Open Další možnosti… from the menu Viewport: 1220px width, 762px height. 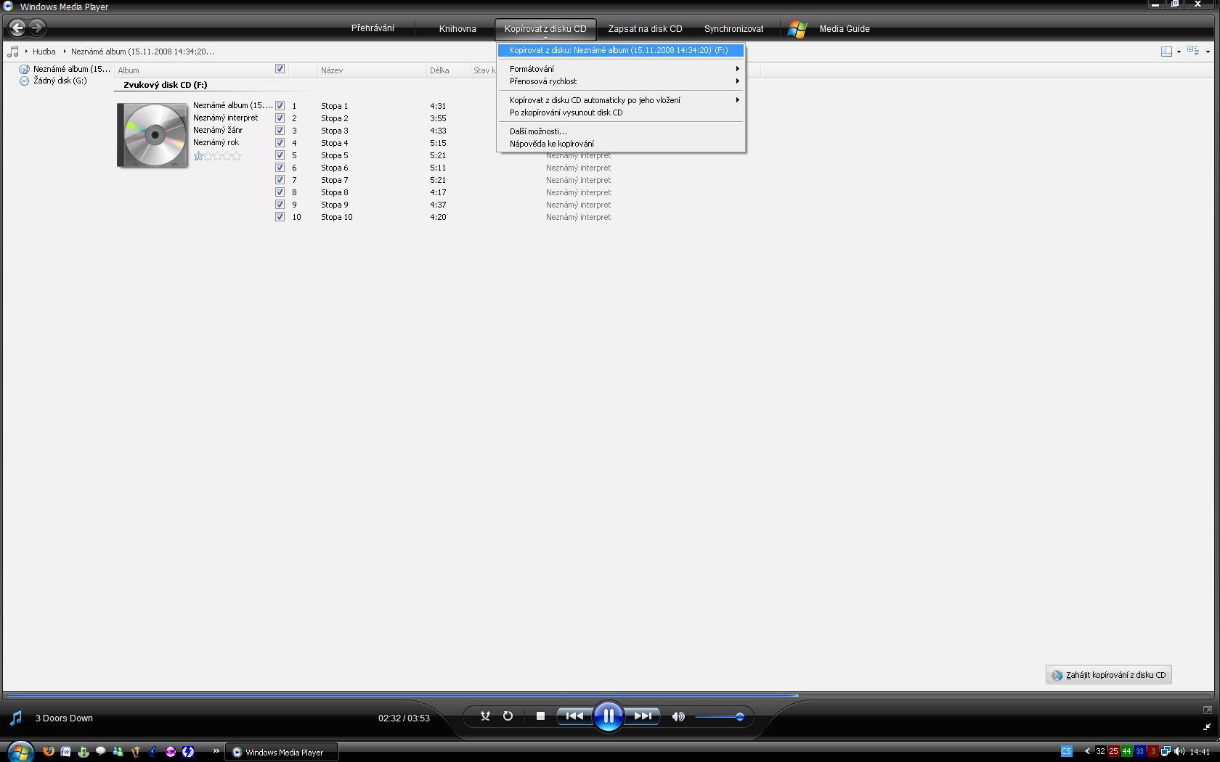pos(621,131)
